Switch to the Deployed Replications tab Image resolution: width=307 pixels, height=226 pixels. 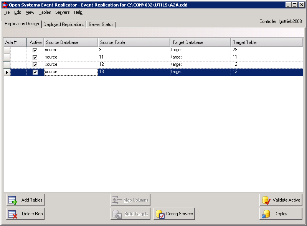[64, 24]
